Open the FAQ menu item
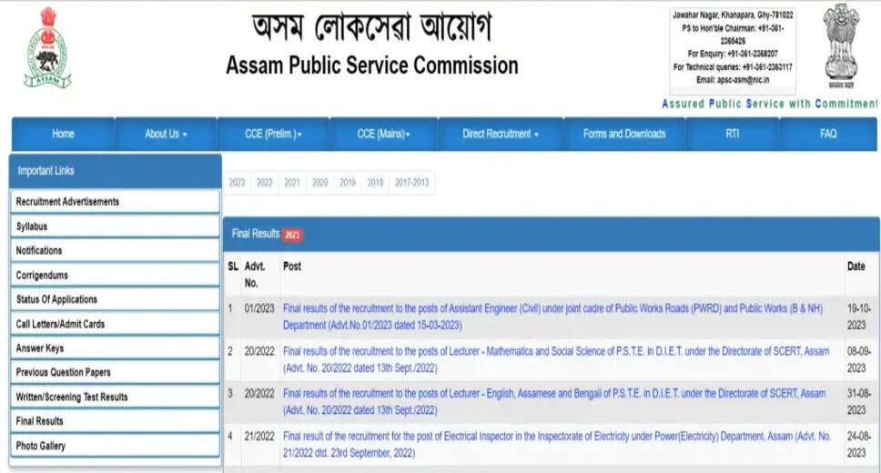Viewport: 881px width, 473px height. click(x=828, y=134)
